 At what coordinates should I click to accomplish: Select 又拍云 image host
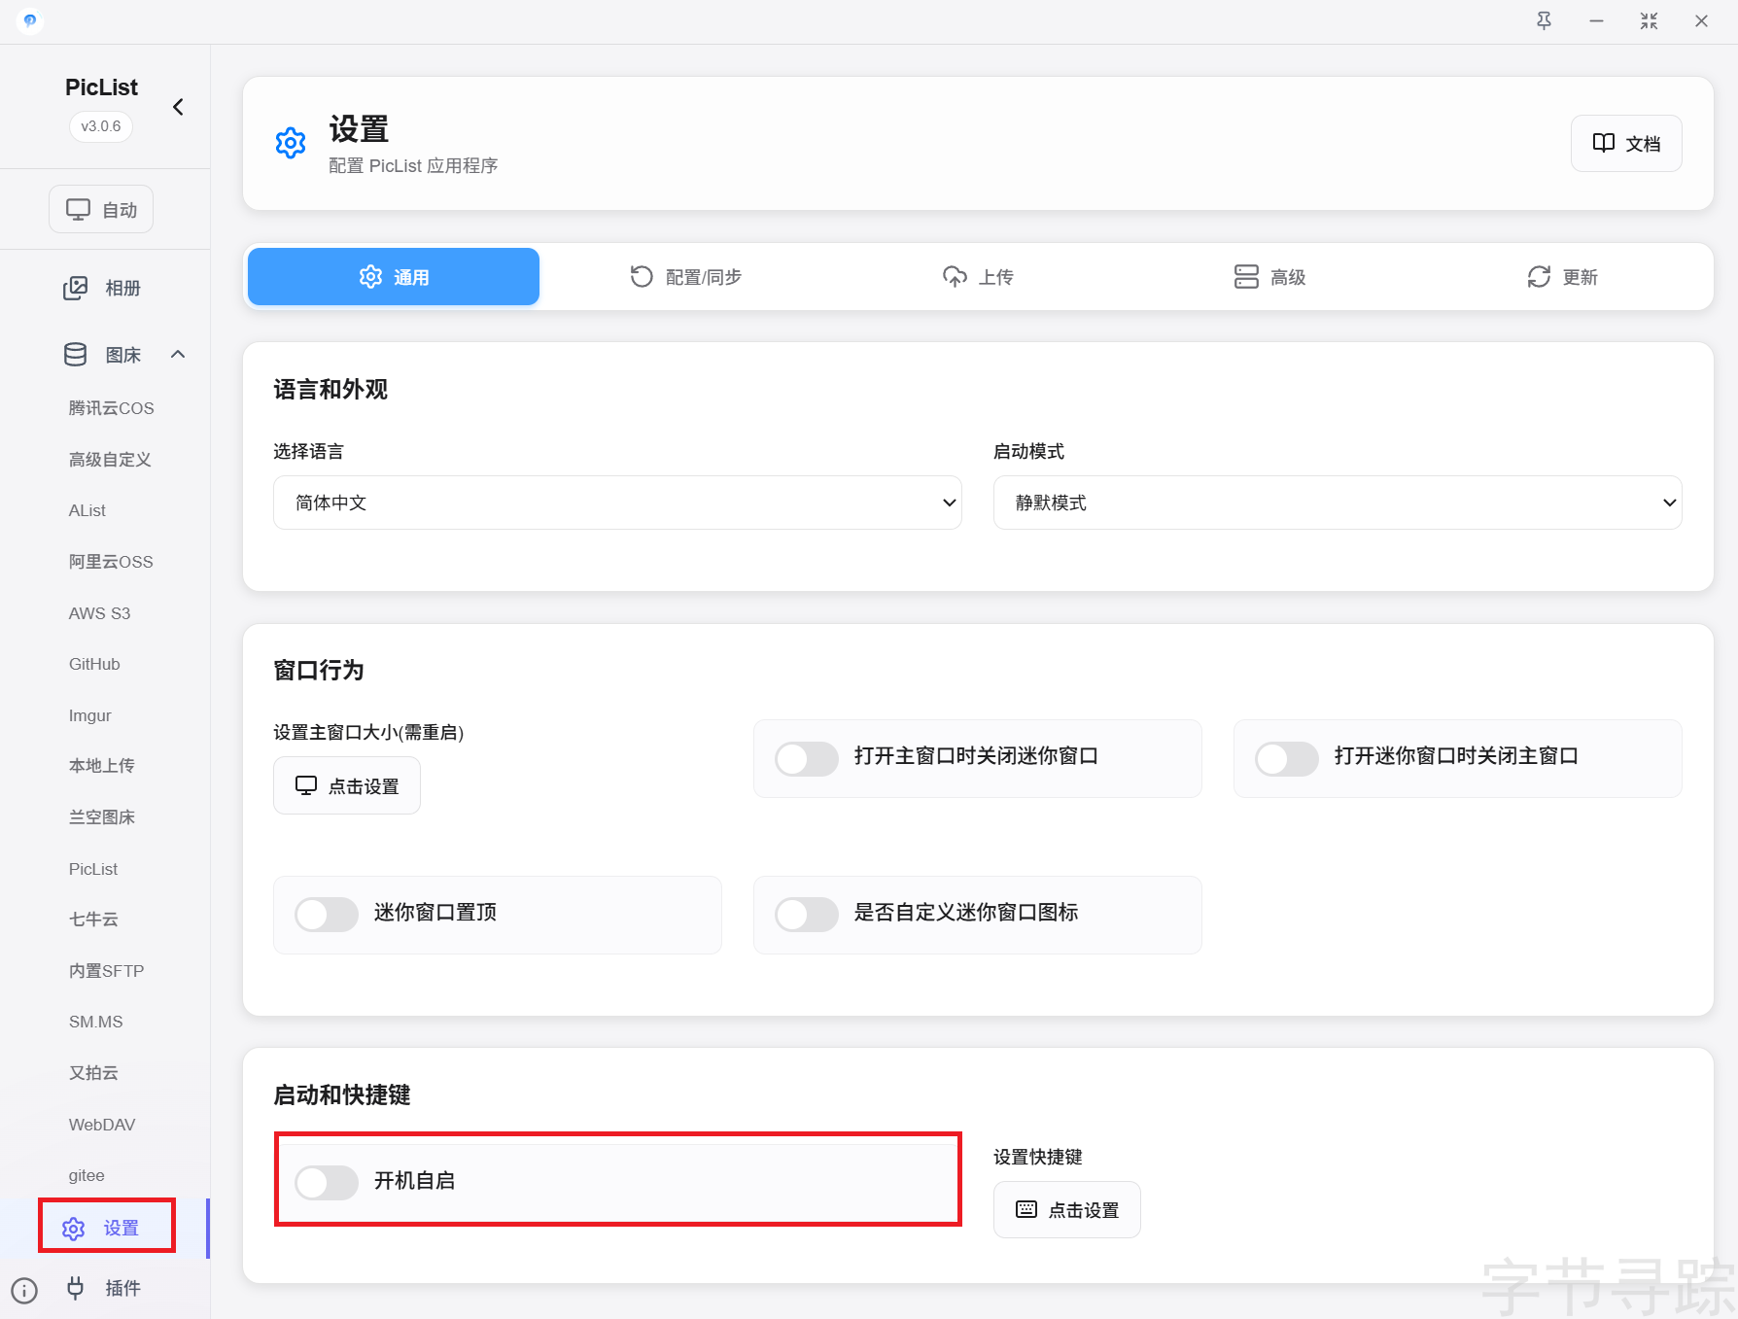93,1073
